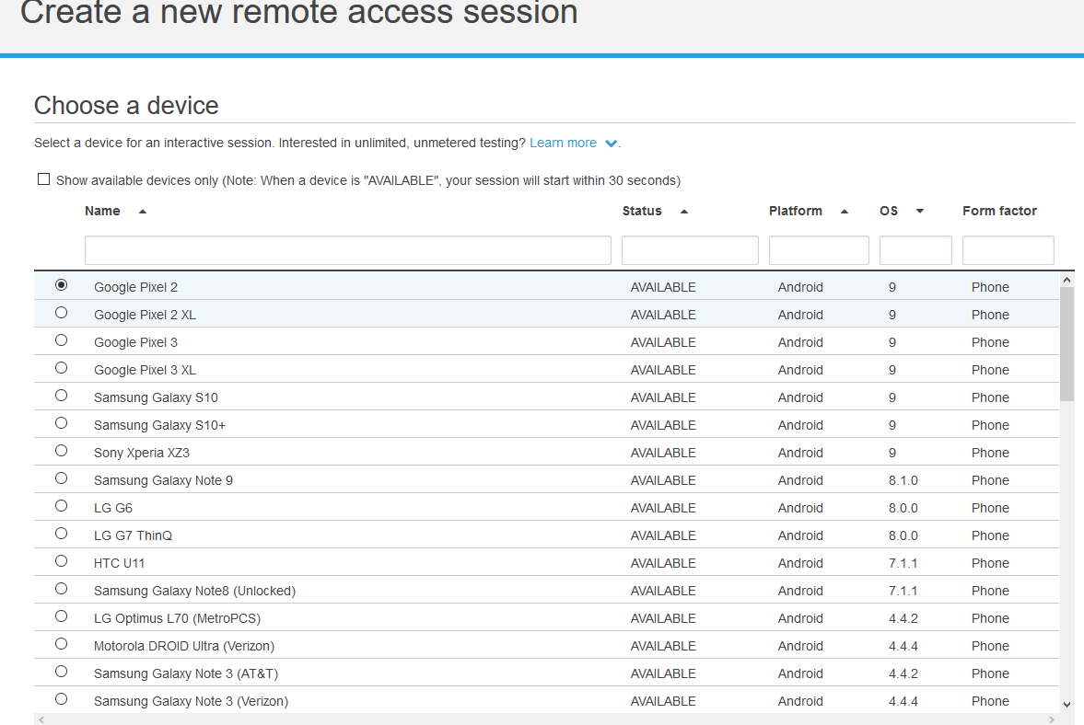The width and height of the screenshot is (1084, 725).
Task: Expand the Learn more chevron
Action: pos(612,144)
